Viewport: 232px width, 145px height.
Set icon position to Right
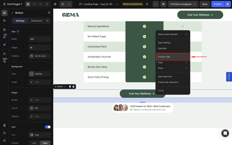click(x=45, y=143)
